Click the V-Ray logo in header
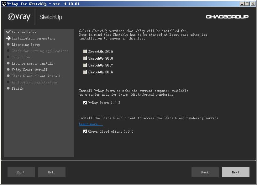 click(x=19, y=17)
